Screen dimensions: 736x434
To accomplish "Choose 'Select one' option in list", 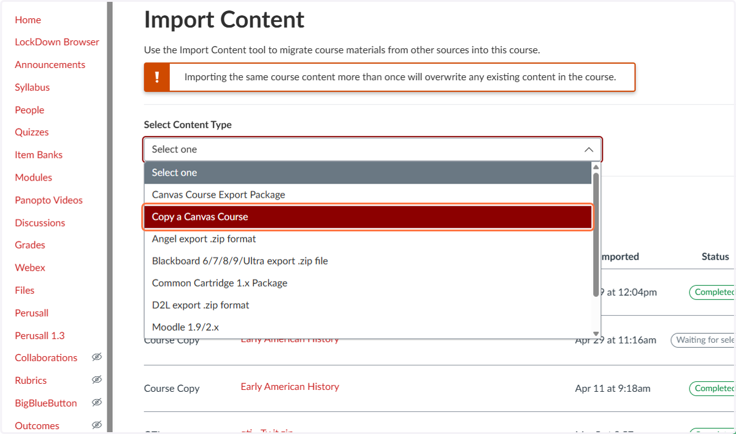I will point(367,173).
